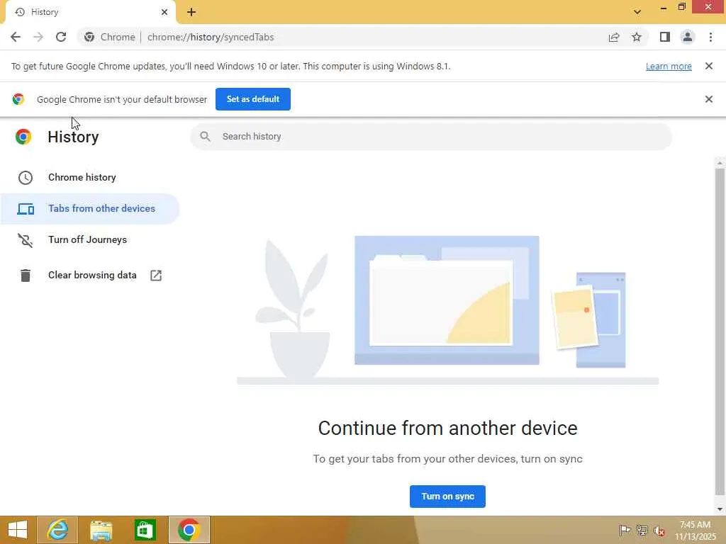Viewport: 726px width, 544px height.
Task: Close the History tab
Action: [x=164, y=12]
